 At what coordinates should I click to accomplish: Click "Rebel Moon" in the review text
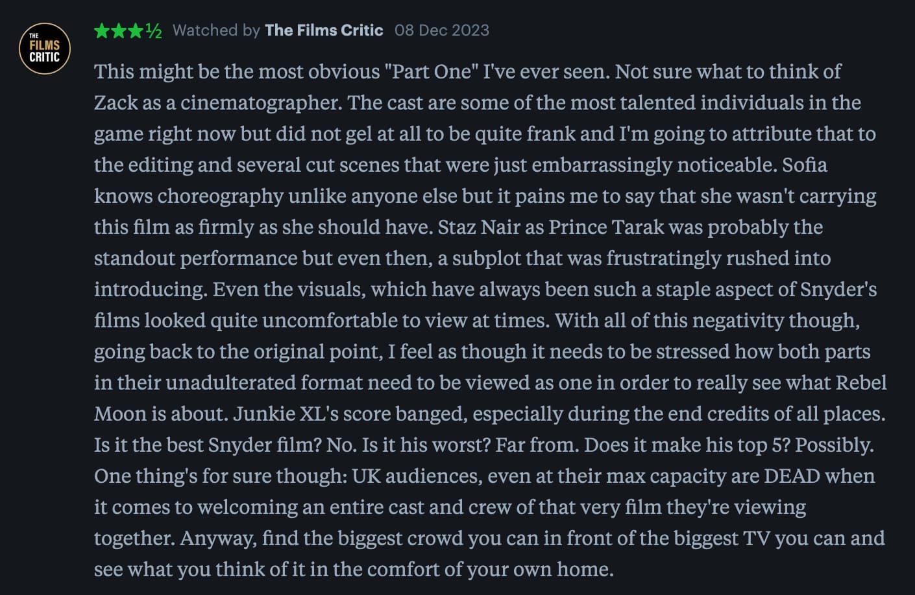click(x=860, y=382)
